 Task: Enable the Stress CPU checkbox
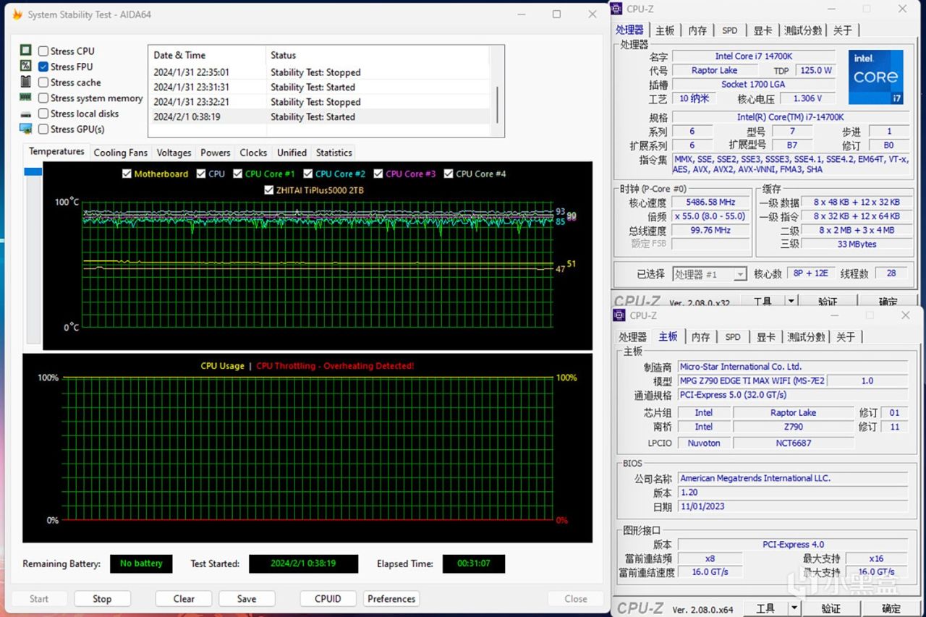click(41, 51)
